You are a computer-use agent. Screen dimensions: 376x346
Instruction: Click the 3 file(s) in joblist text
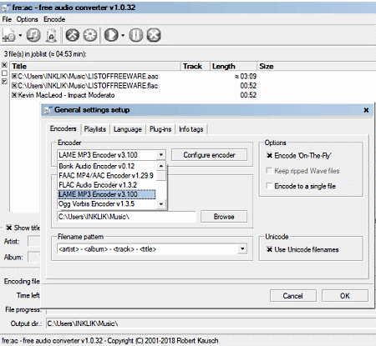pos(45,54)
